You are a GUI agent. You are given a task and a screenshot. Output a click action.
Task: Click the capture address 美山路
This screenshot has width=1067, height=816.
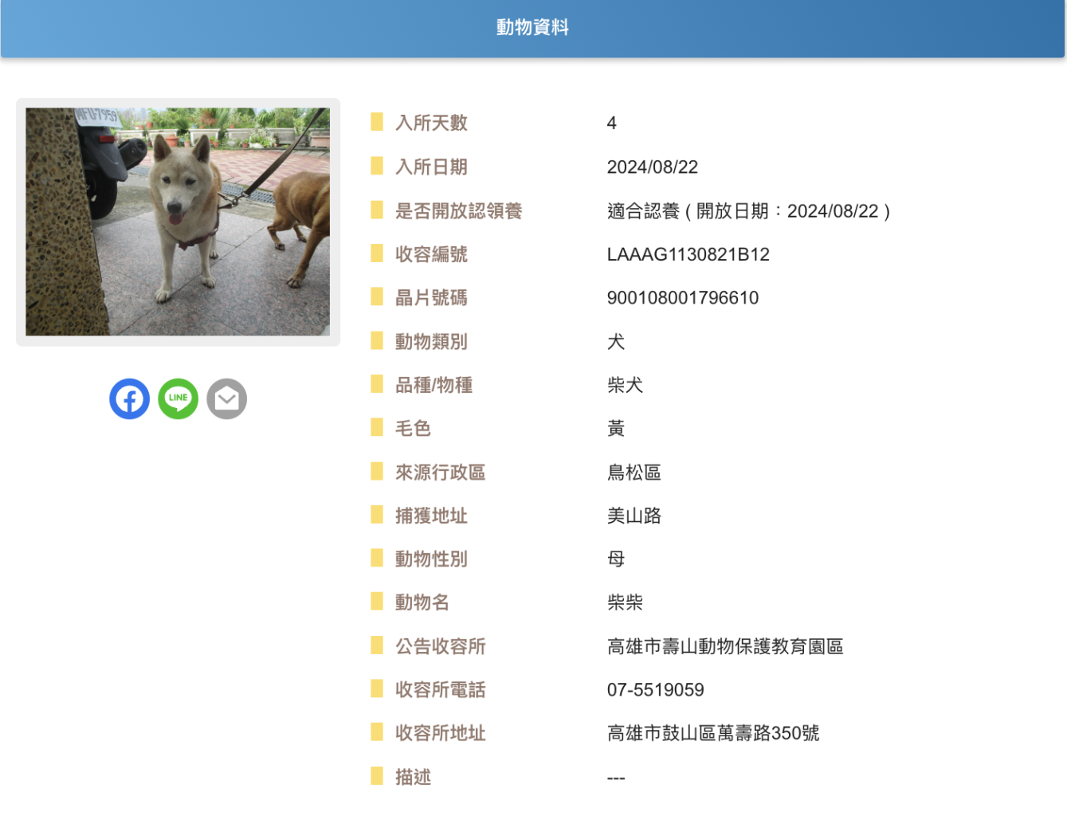point(634,516)
